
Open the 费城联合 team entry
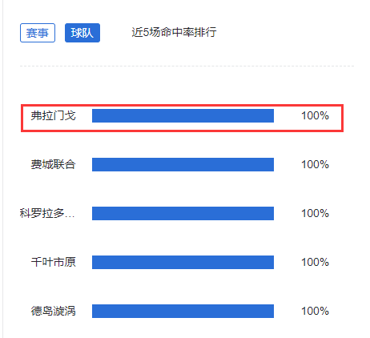[x=53, y=164]
